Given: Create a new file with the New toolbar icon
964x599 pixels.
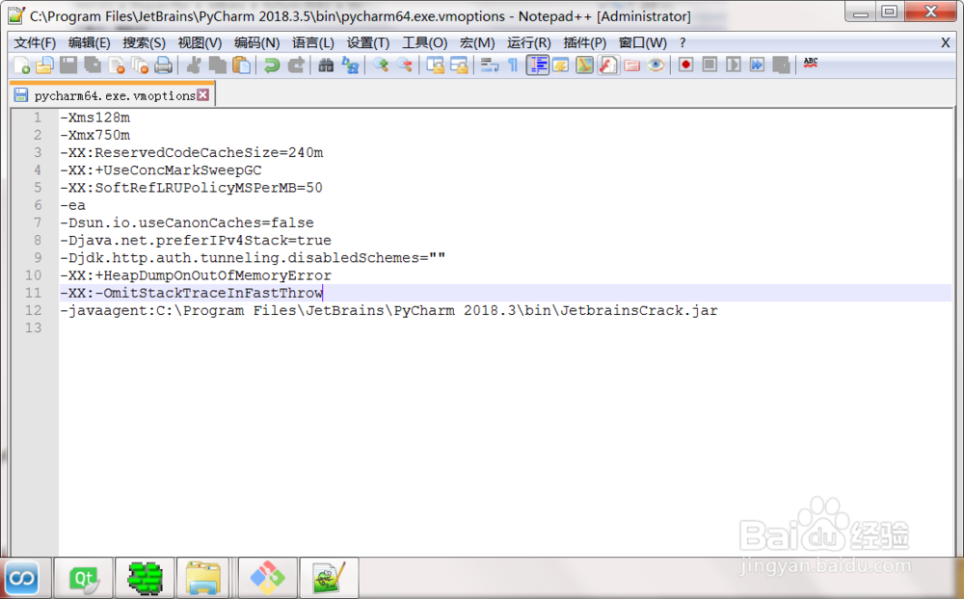Looking at the screenshot, I should 21,65.
